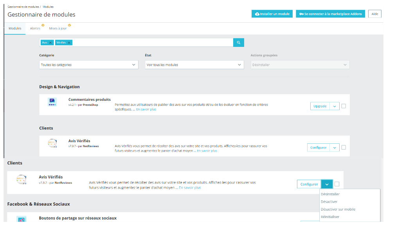Tick the Commentaires produits module checkbox

point(344,106)
